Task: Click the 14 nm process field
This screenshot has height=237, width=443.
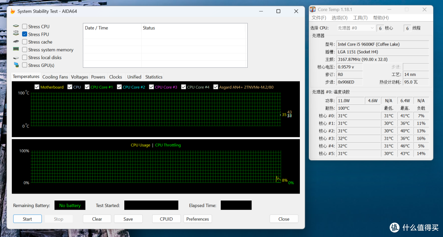Action: (416, 74)
